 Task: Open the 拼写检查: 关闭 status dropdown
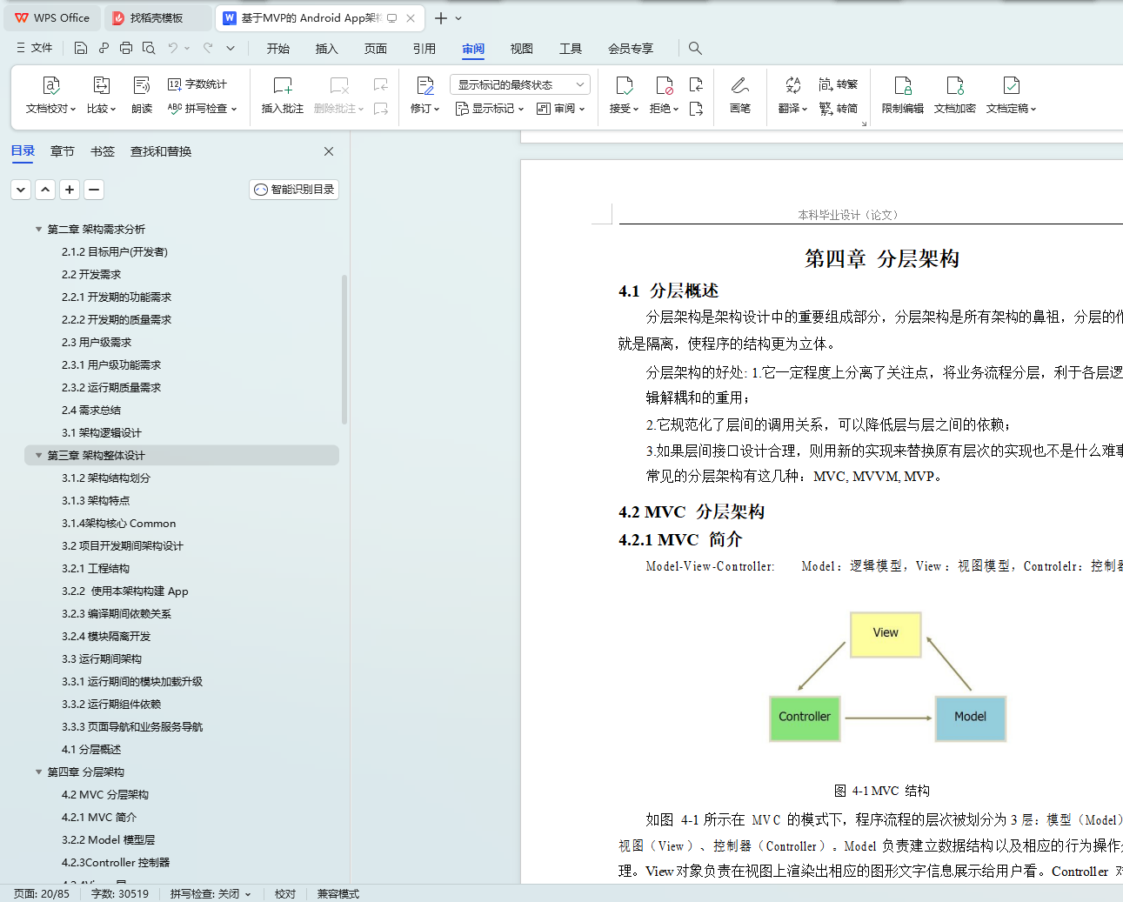pos(211,893)
